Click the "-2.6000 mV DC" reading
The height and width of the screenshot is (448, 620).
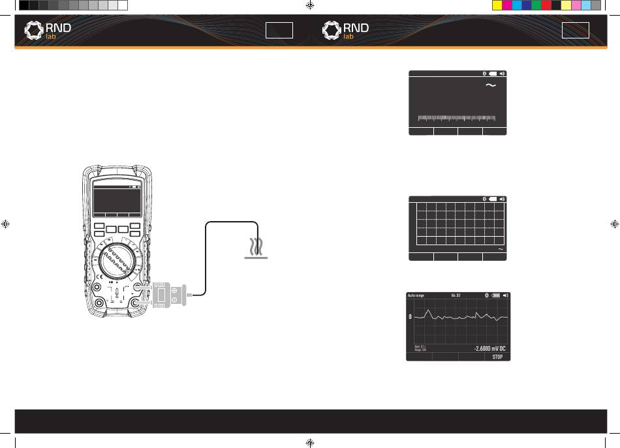[x=489, y=348]
